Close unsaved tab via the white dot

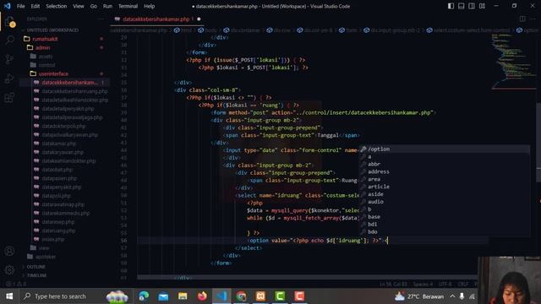coord(199,19)
